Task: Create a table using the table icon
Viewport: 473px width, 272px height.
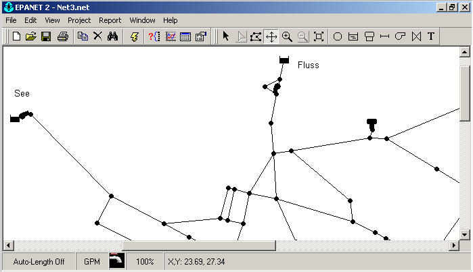Action: click(x=185, y=36)
